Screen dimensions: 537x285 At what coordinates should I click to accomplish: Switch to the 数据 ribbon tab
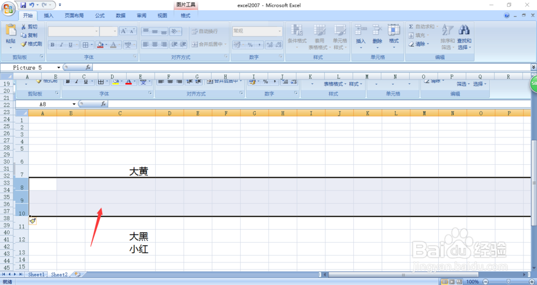pos(120,16)
